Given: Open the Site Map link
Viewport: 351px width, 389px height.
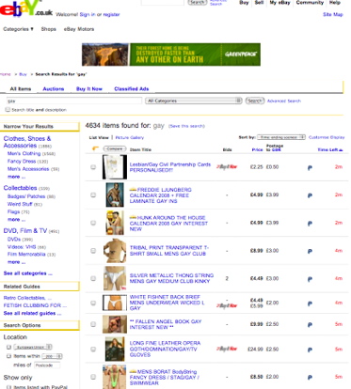Looking at the screenshot, I should click(333, 14).
